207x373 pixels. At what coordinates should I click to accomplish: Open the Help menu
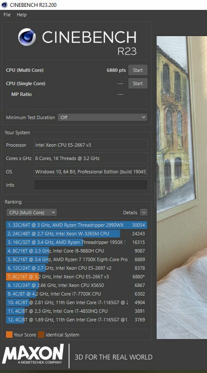[22, 15]
